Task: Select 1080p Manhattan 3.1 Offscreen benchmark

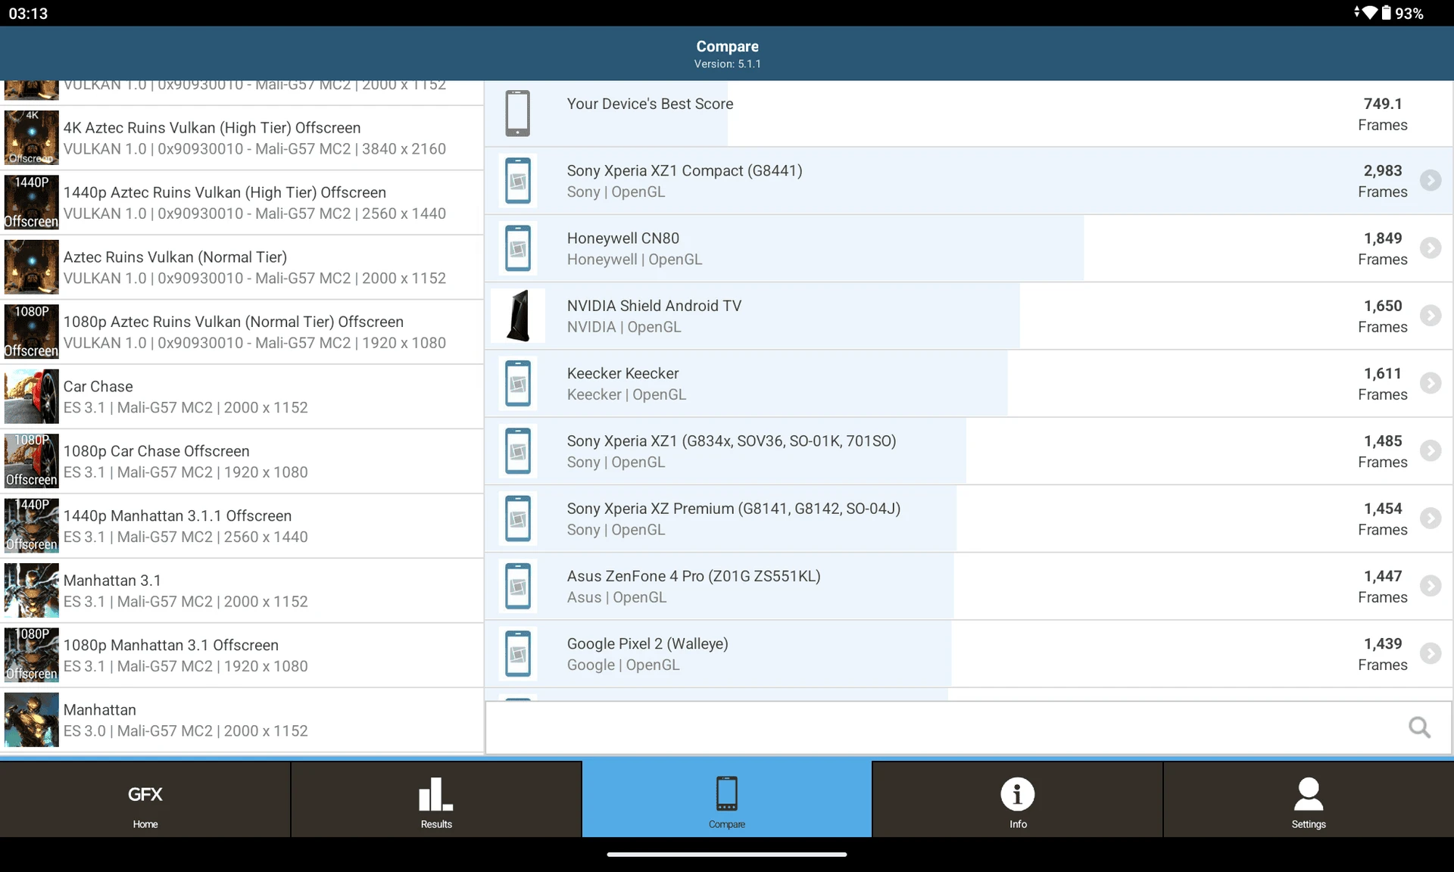Action: pyautogui.click(x=242, y=656)
